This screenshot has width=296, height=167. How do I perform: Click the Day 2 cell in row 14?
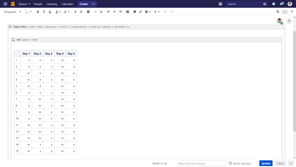37,144
